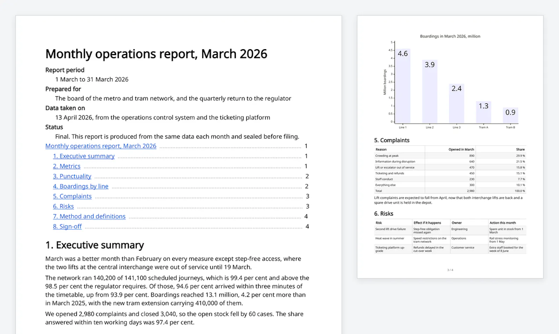Go to '4. Boardings by line' link
This screenshot has height=334, width=559.
point(81,186)
